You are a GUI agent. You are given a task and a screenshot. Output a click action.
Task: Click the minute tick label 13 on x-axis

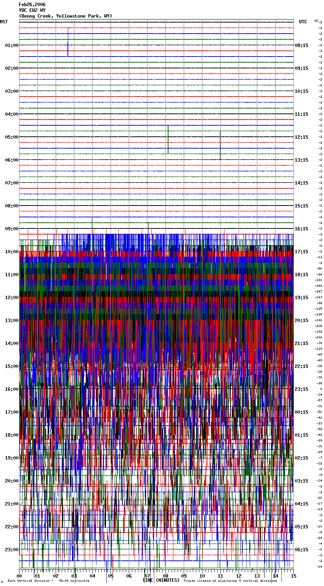click(x=257, y=576)
